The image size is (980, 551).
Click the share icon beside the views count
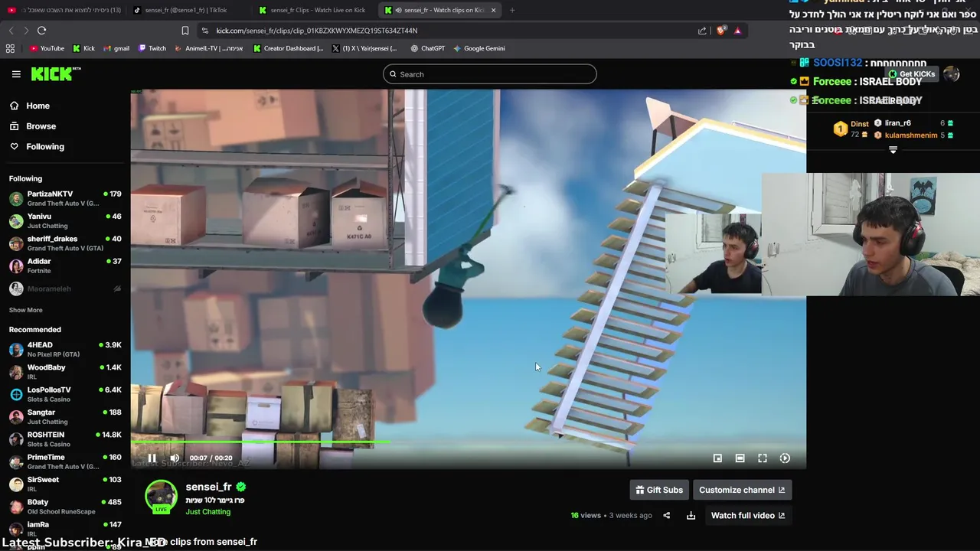pyautogui.click(x=666, y=516)
